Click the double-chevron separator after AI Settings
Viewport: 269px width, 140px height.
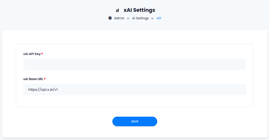click(152, 18)
